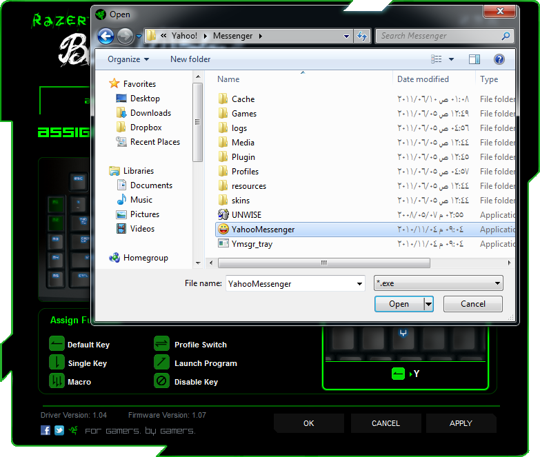Close the Open dialog
540x457 pixels.
click(500, 11)
